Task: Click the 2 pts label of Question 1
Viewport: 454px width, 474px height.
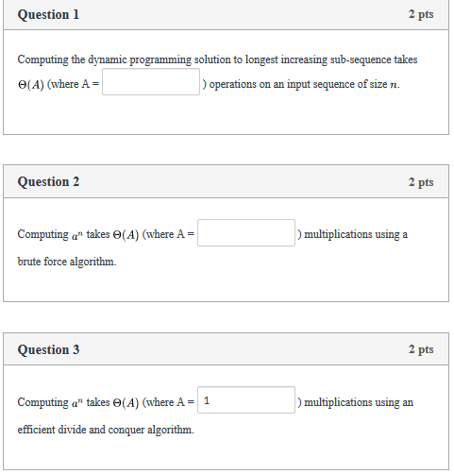Action: pyautogui.click(x=421, y=14)
